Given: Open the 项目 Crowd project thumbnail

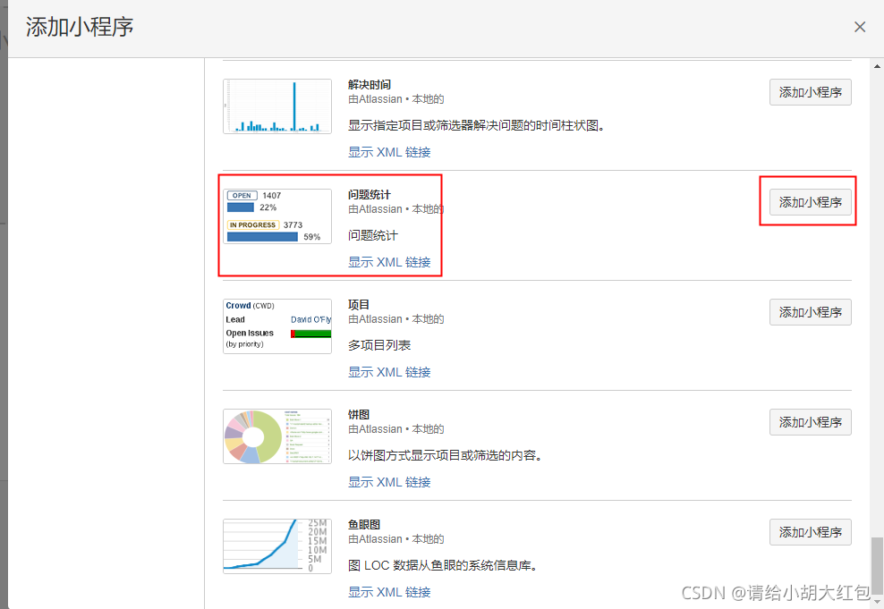Looking at the screenshot, I should (277, 326).
